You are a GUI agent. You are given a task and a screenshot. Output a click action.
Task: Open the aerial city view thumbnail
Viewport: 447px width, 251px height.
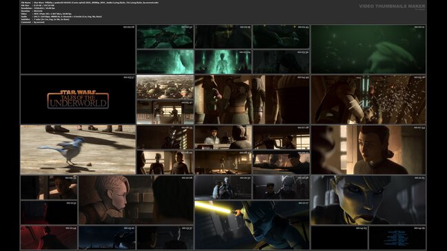click(165, 87)
